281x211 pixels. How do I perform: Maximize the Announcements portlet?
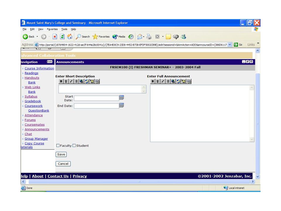(x=251, y=62)
